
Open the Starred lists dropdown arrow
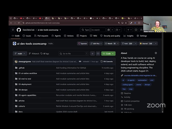point(156,44)
